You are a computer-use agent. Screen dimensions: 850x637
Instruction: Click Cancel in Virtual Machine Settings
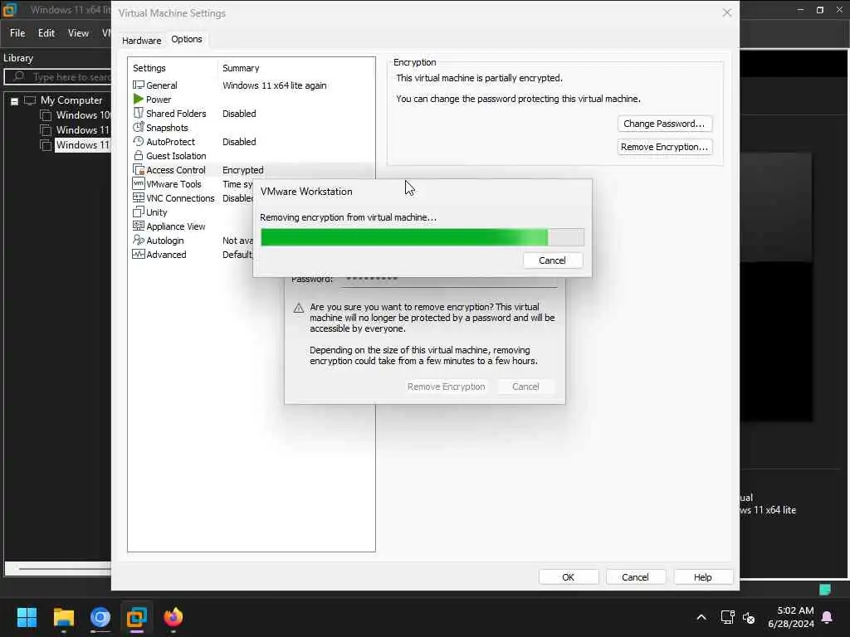tap(635, 577)
